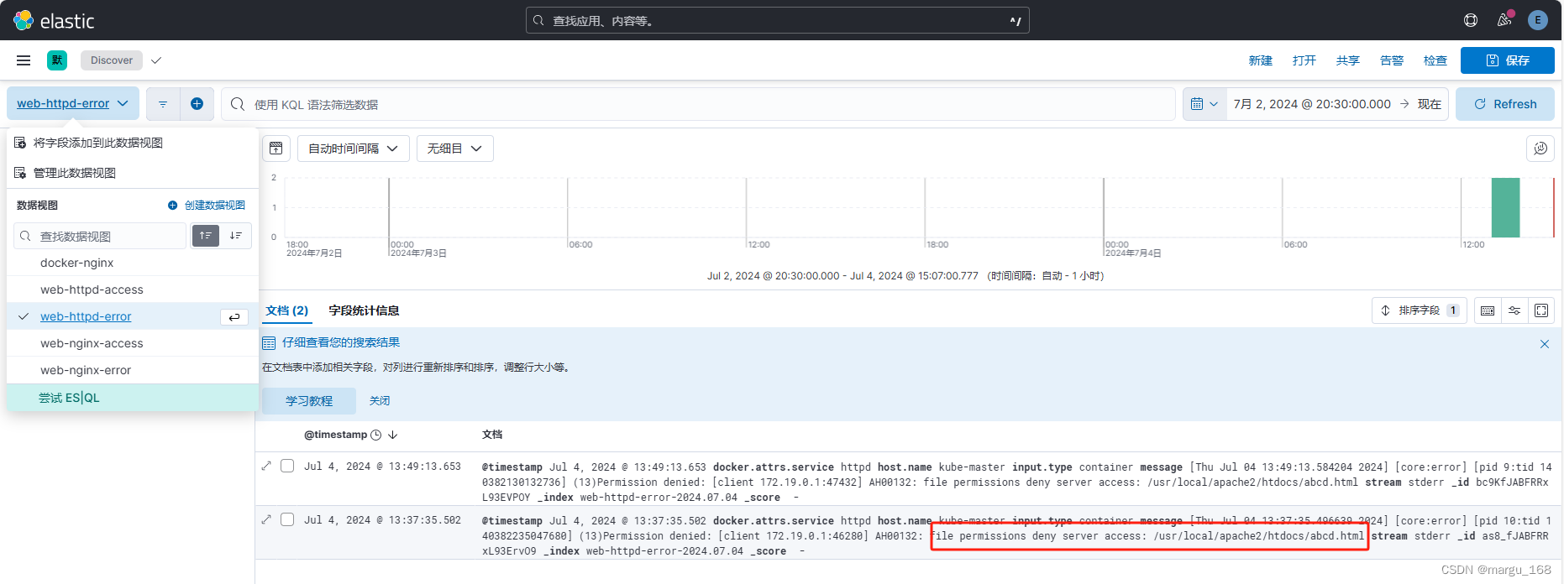The width and height of the screenshot is (1564, 584).
Task: Open the display options sliders icon
Action: (1514, 310)
